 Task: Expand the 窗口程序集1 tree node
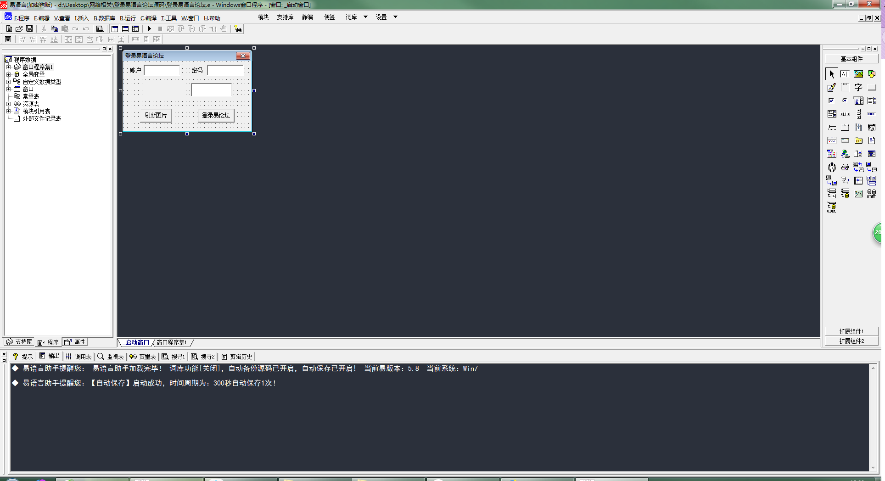click(8, 67)
